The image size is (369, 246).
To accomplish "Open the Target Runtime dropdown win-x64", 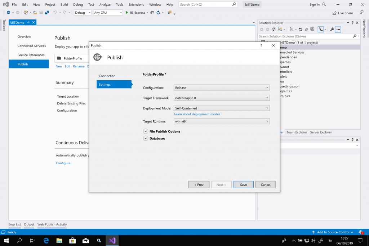I will pyautogui.click(x=222, y=121).
